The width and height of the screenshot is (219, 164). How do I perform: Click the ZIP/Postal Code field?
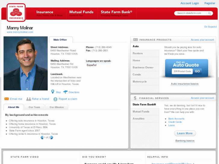coord(182,71)
